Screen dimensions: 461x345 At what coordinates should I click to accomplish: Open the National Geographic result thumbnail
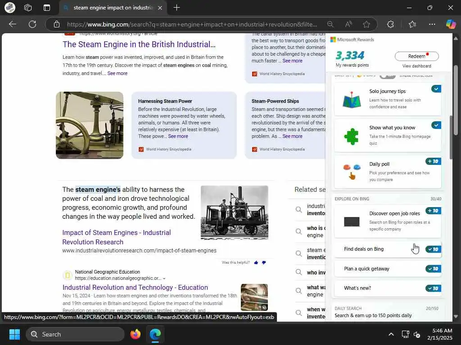tap(254, 297)
